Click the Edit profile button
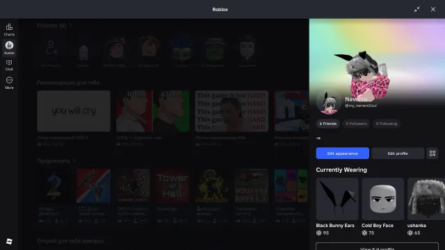This screenshot has width=445, height=250. (x=398, y=153)
